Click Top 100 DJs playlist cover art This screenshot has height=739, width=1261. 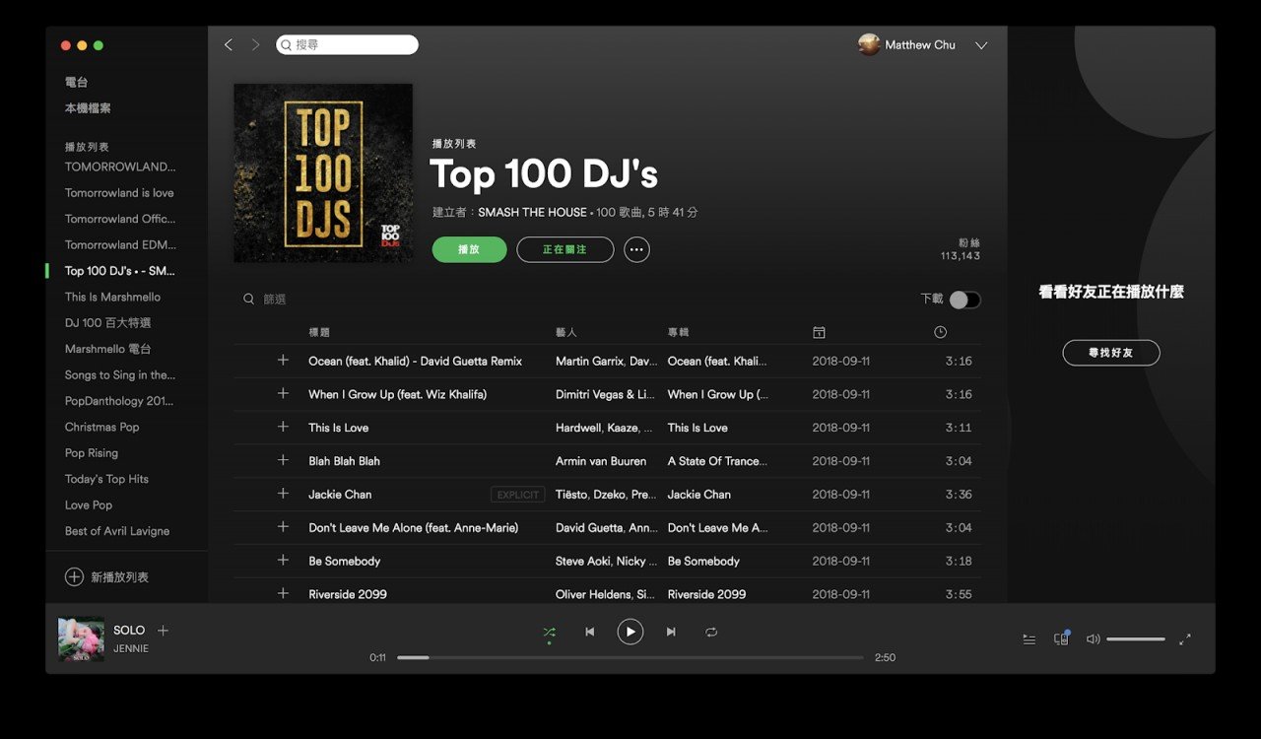[x=323, y=173]
